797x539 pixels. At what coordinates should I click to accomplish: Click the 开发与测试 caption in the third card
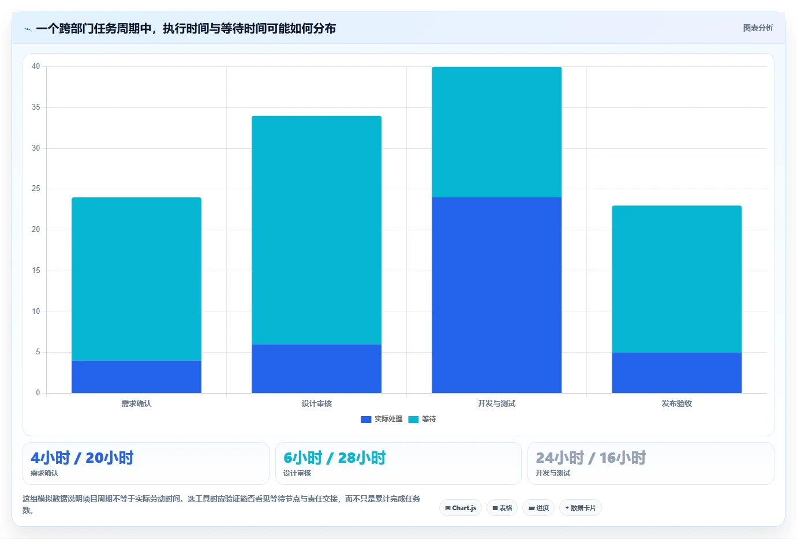point(553,473)
